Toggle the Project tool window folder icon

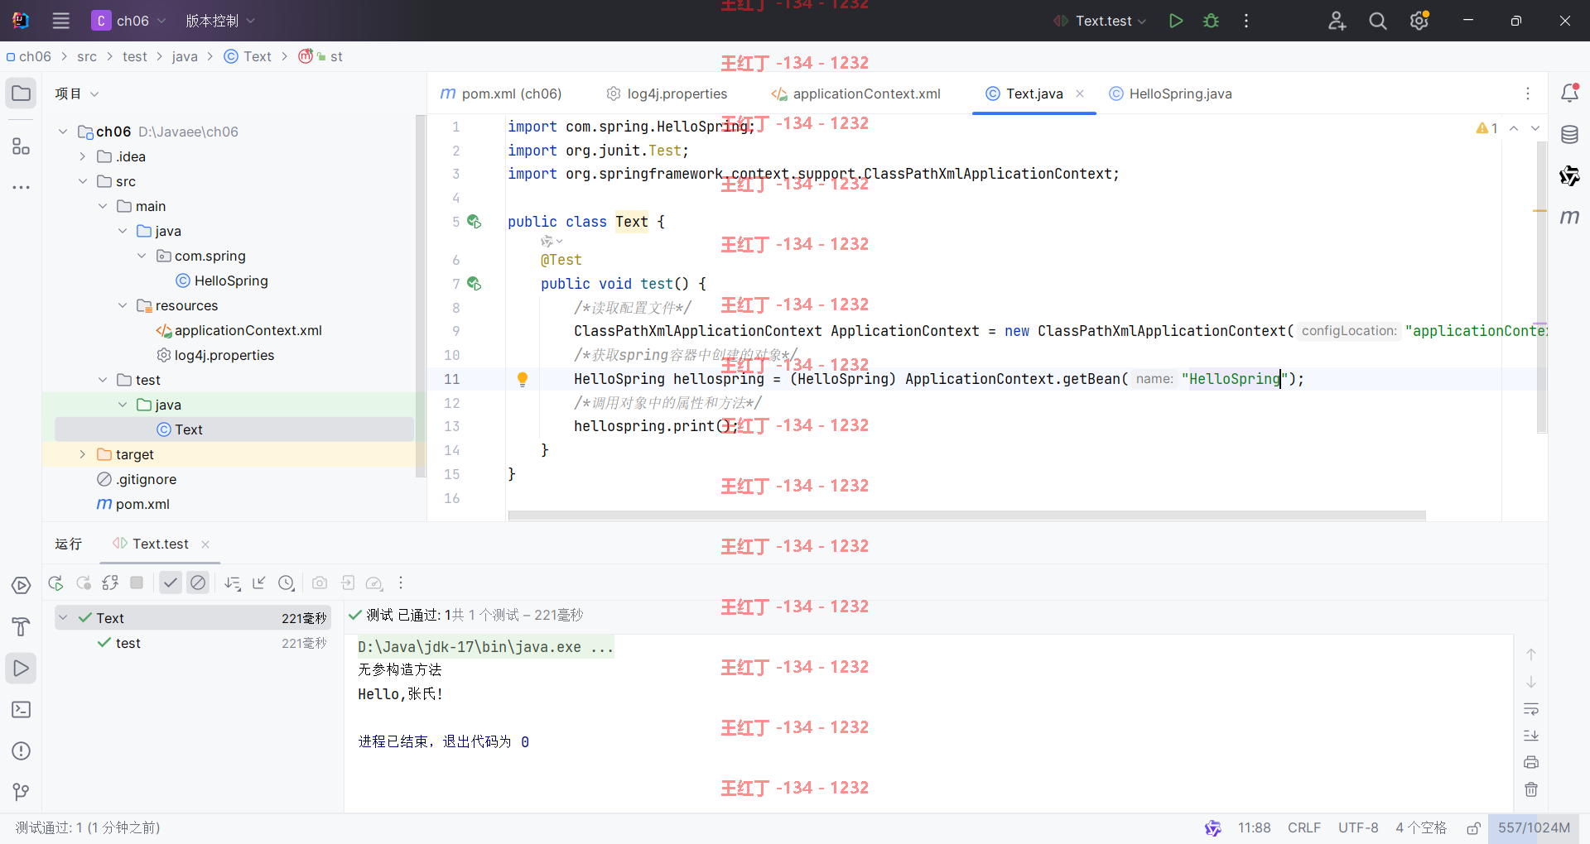(x=22, y=94)
